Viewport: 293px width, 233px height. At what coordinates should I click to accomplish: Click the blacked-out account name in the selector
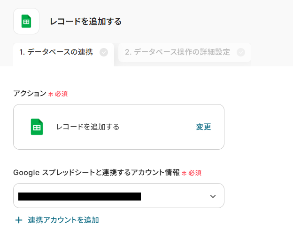click(79, 196)
